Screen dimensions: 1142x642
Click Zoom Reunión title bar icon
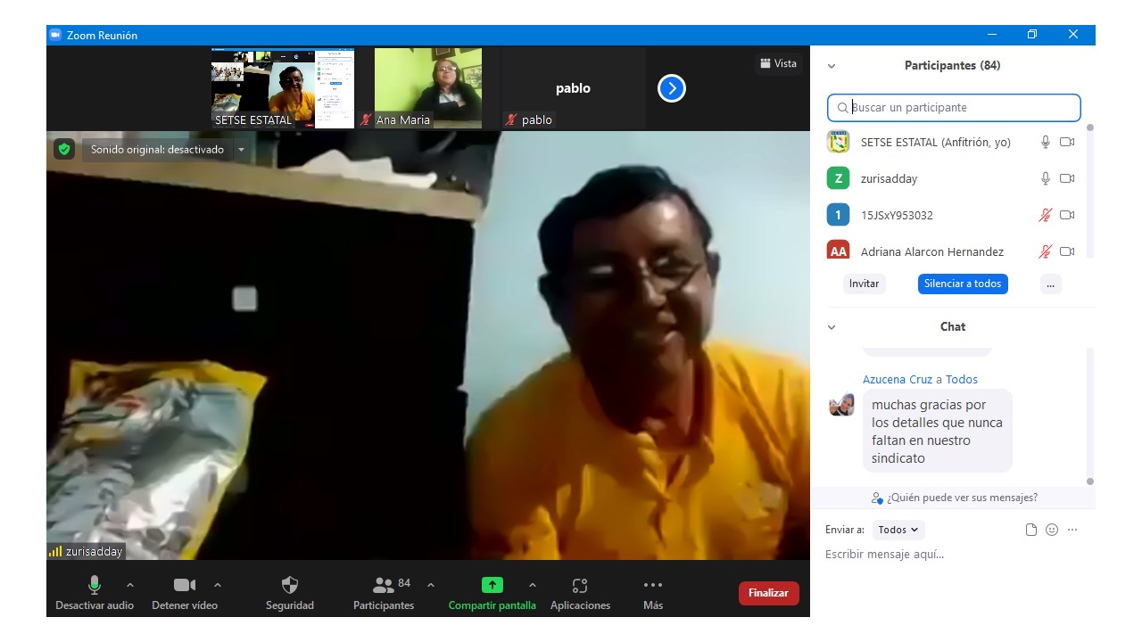[x=54, y=35]
